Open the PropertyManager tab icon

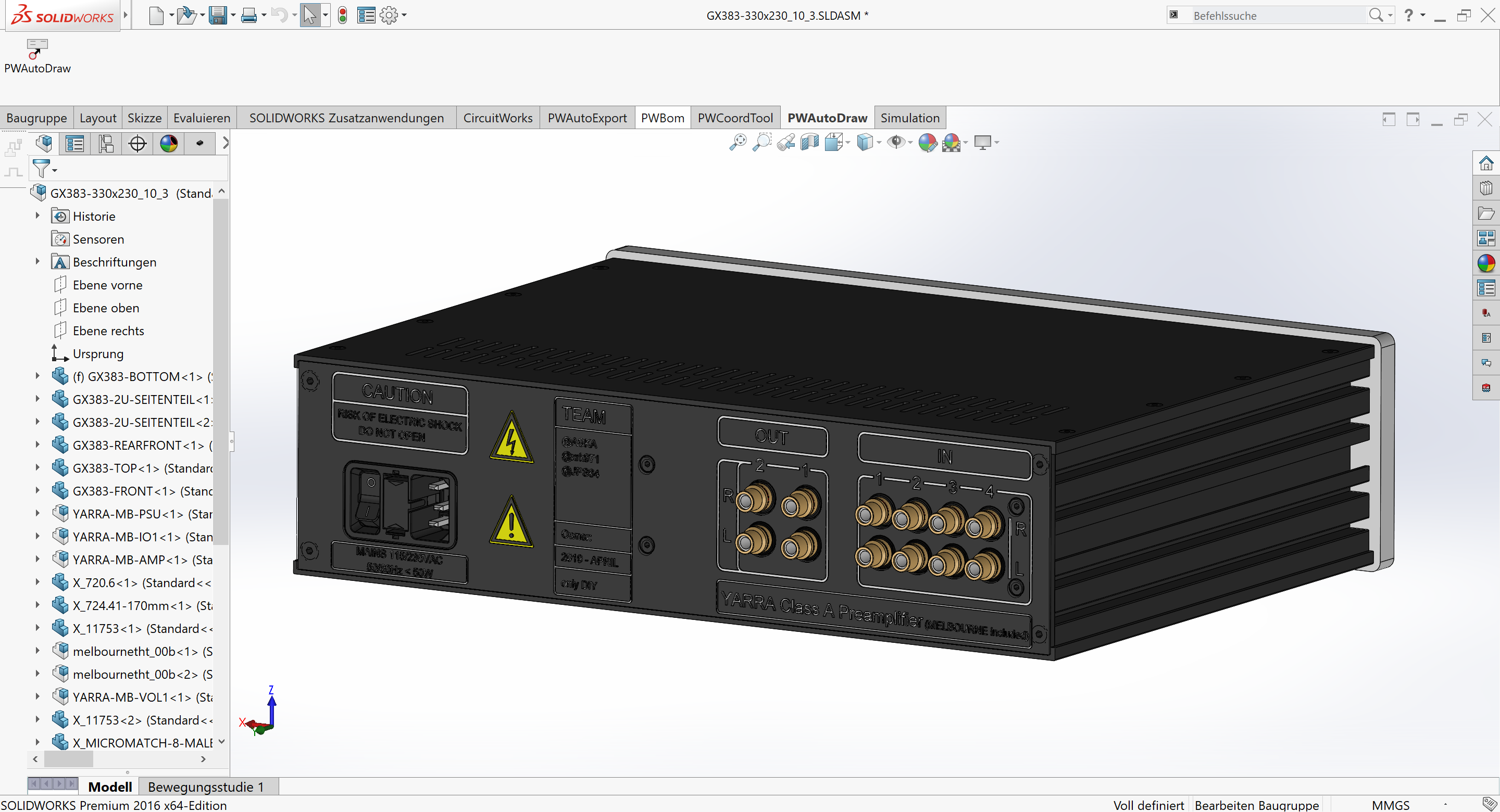[75, 143]
